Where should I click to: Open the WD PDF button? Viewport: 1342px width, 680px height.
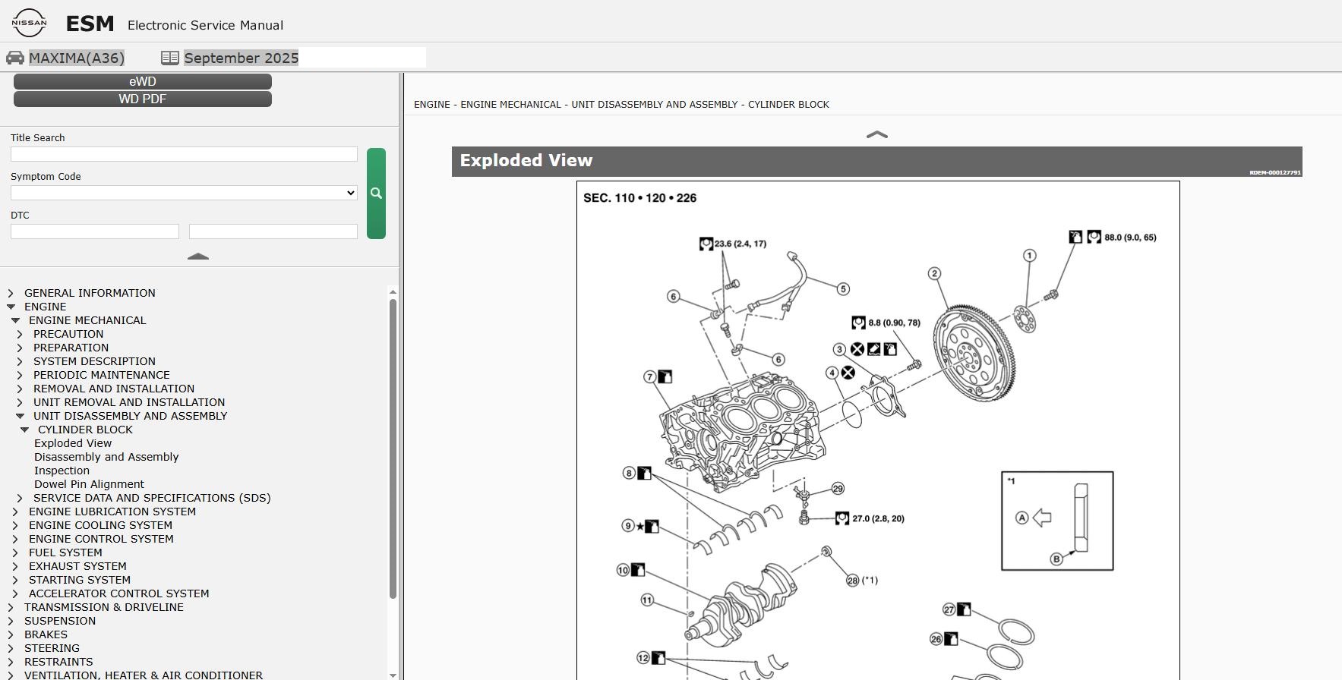tap(143, 99)
